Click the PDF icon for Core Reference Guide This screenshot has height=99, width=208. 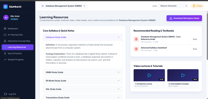point(136,39)
